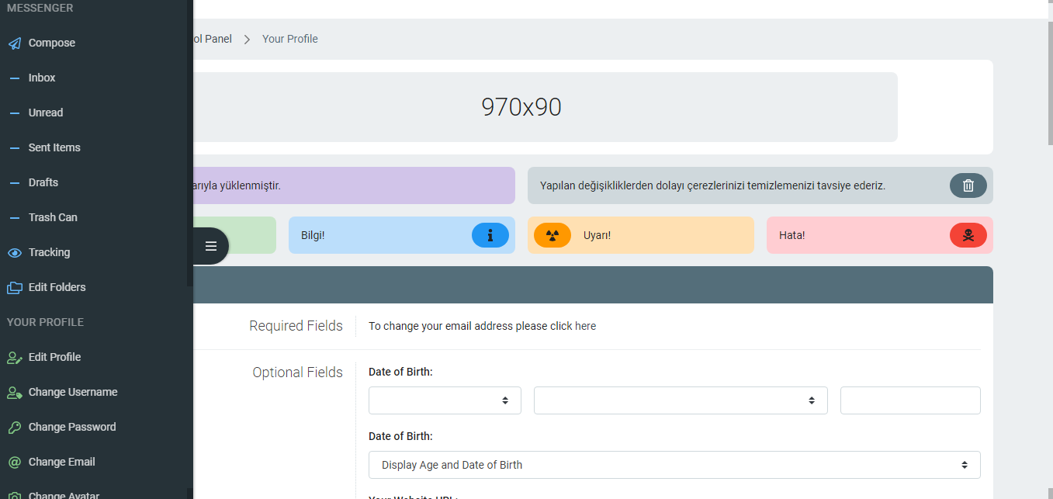The height and width of the screenshot is (499, 1053).
Task: Click the trash icon on cookie notice
Action: pos(968,185)
